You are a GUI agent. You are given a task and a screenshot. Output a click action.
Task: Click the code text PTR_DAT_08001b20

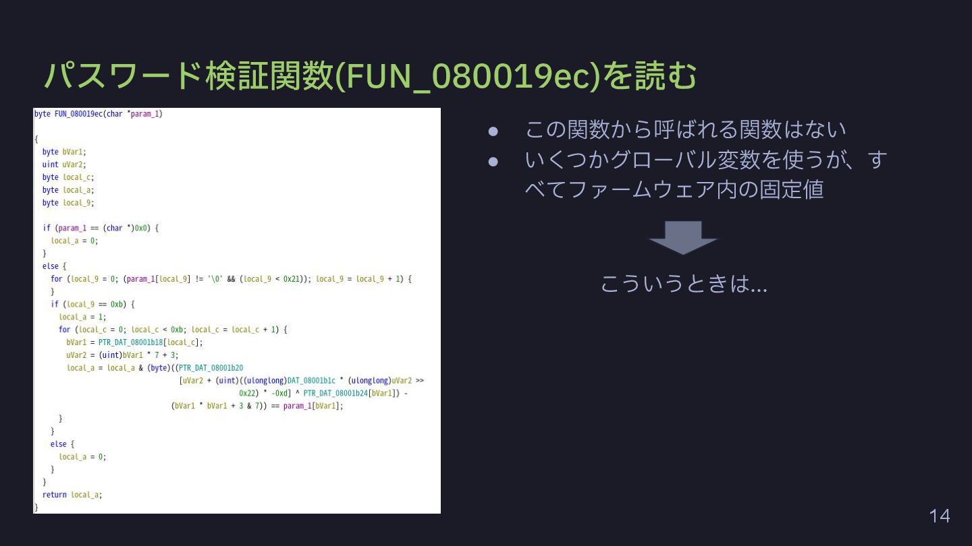211,368
